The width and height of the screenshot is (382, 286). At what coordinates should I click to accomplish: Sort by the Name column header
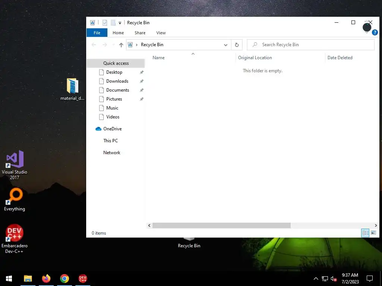tap(158, 58)
